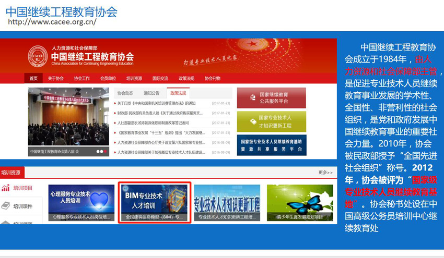
Task: Click red text 国家级专业技术人员继续教育基地 in description
Action: 391,192
